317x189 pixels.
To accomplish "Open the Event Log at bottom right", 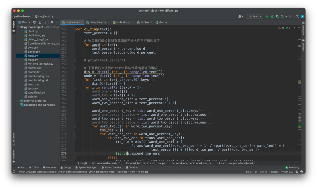I will tap(292, 167).
